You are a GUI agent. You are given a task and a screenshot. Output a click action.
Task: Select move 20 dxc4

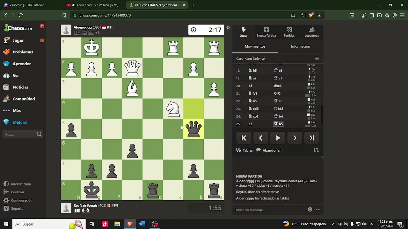[x=278, y=86]
